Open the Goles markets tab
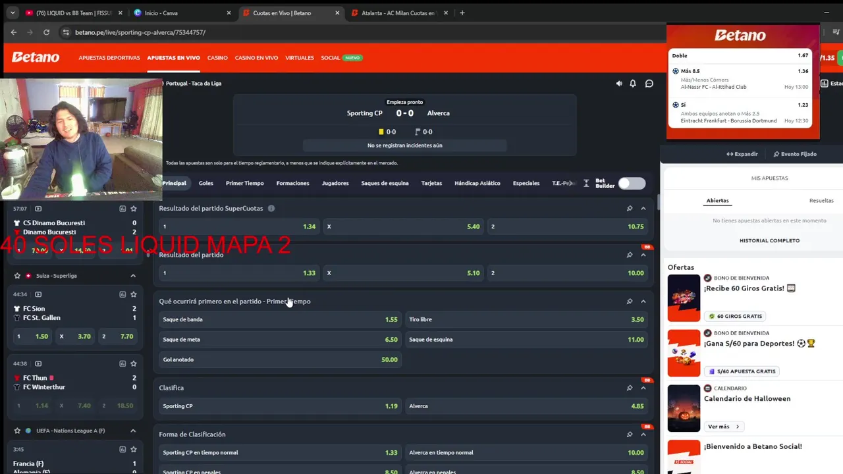Screen dimensions: 843x474 coord(206,183)
